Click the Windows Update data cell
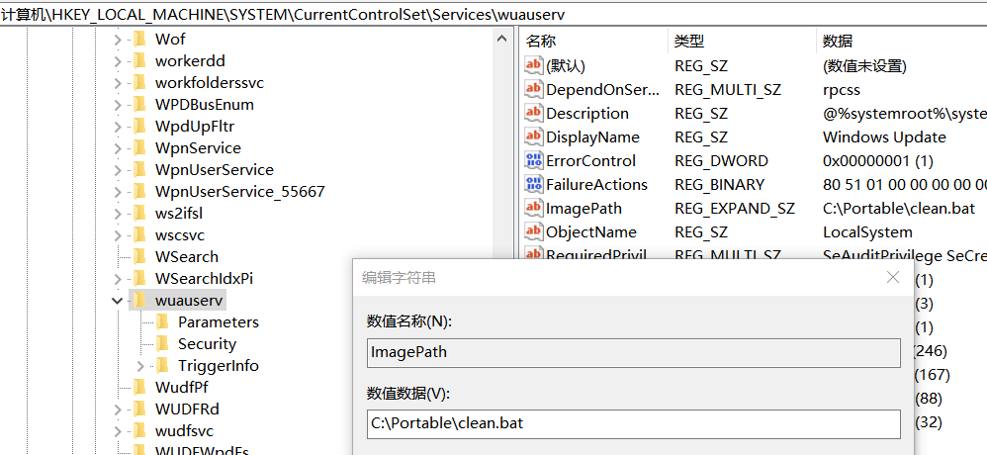Image resolution: width=987 pixels, height=455 pixels. pos(884,137)
